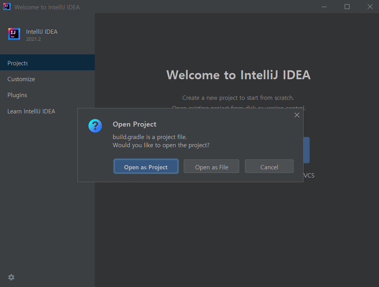Open the settings gear options menu
The height and width of the screenshot is (287, 379).
(x=11, y=277)
